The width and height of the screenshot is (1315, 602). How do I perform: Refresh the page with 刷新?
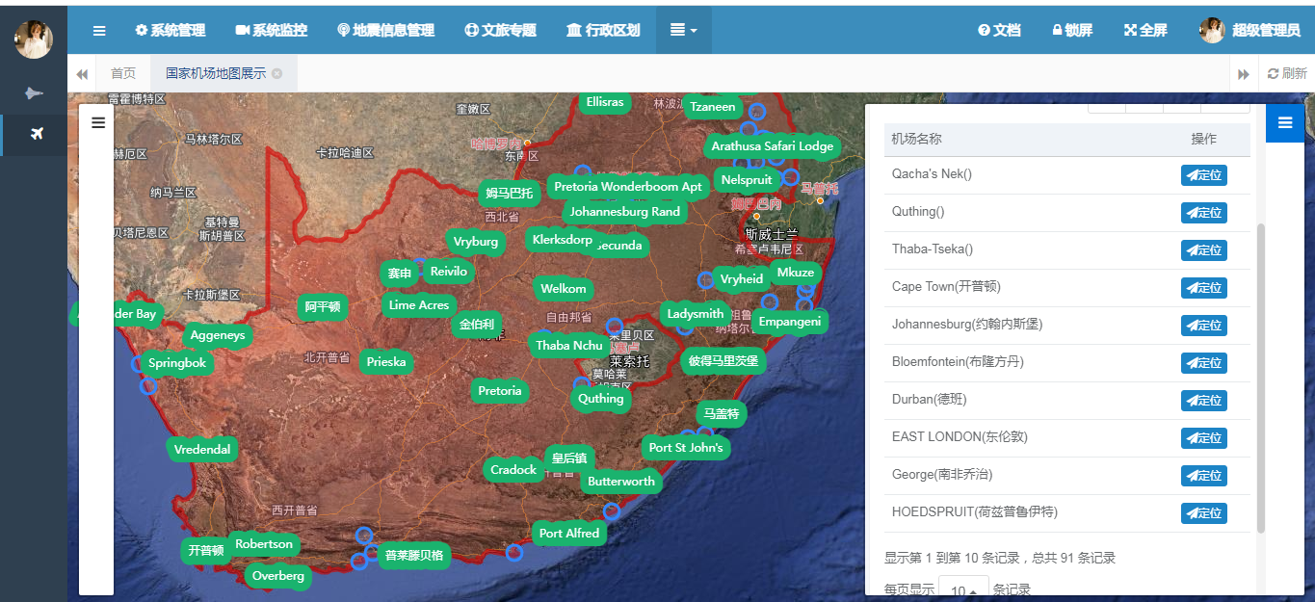1287,74
